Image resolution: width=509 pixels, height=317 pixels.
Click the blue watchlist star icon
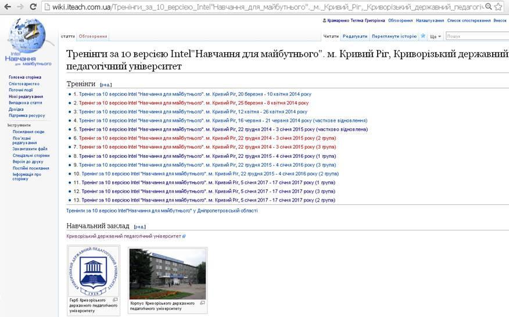[423, 36]
